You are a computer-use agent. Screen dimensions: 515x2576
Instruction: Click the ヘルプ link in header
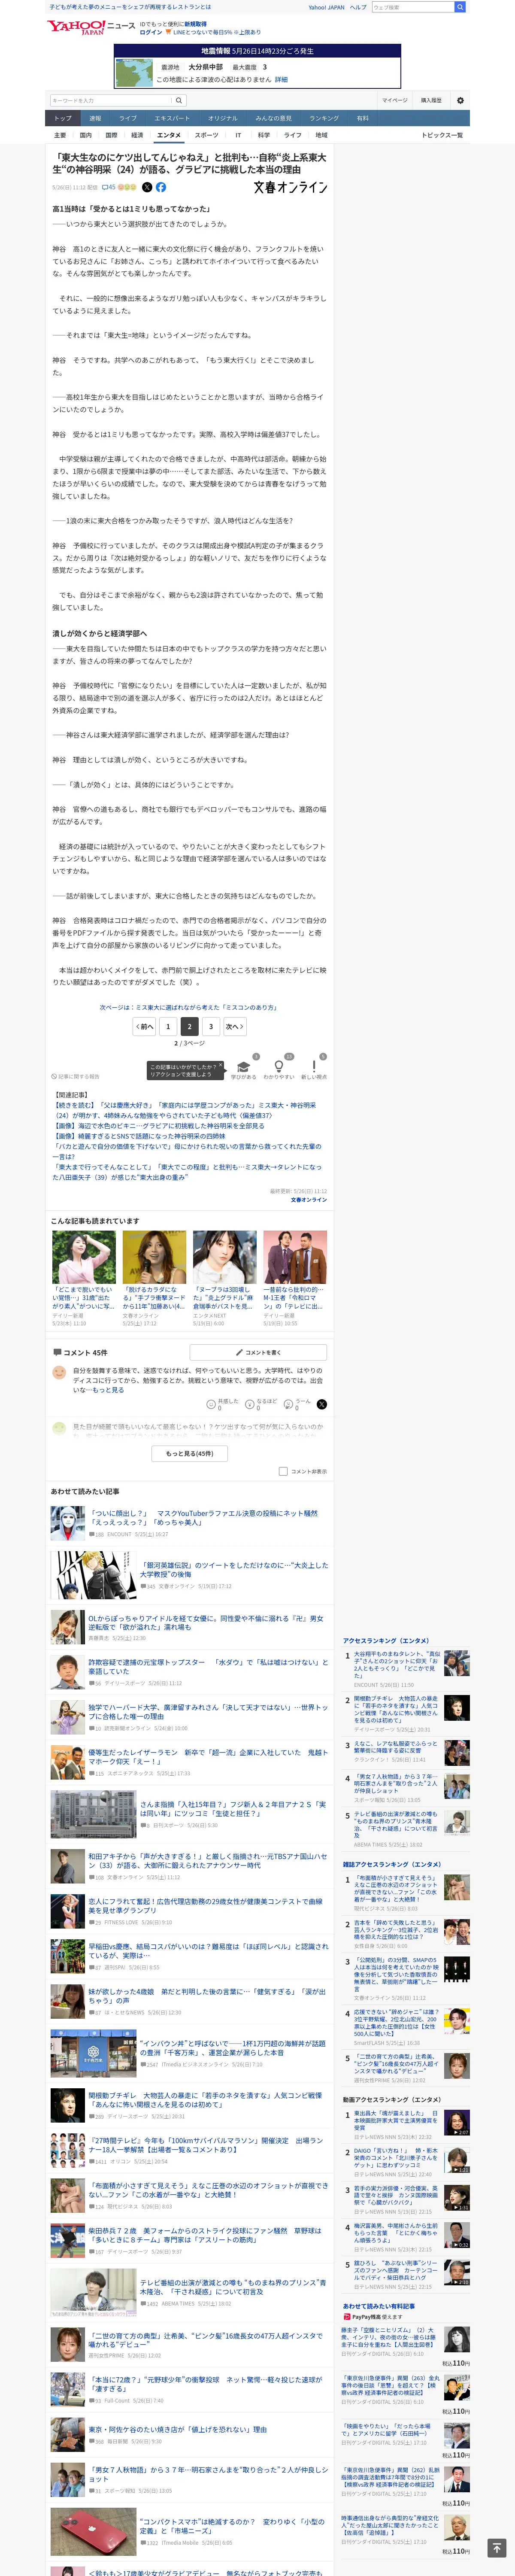(x=358, y=7)
